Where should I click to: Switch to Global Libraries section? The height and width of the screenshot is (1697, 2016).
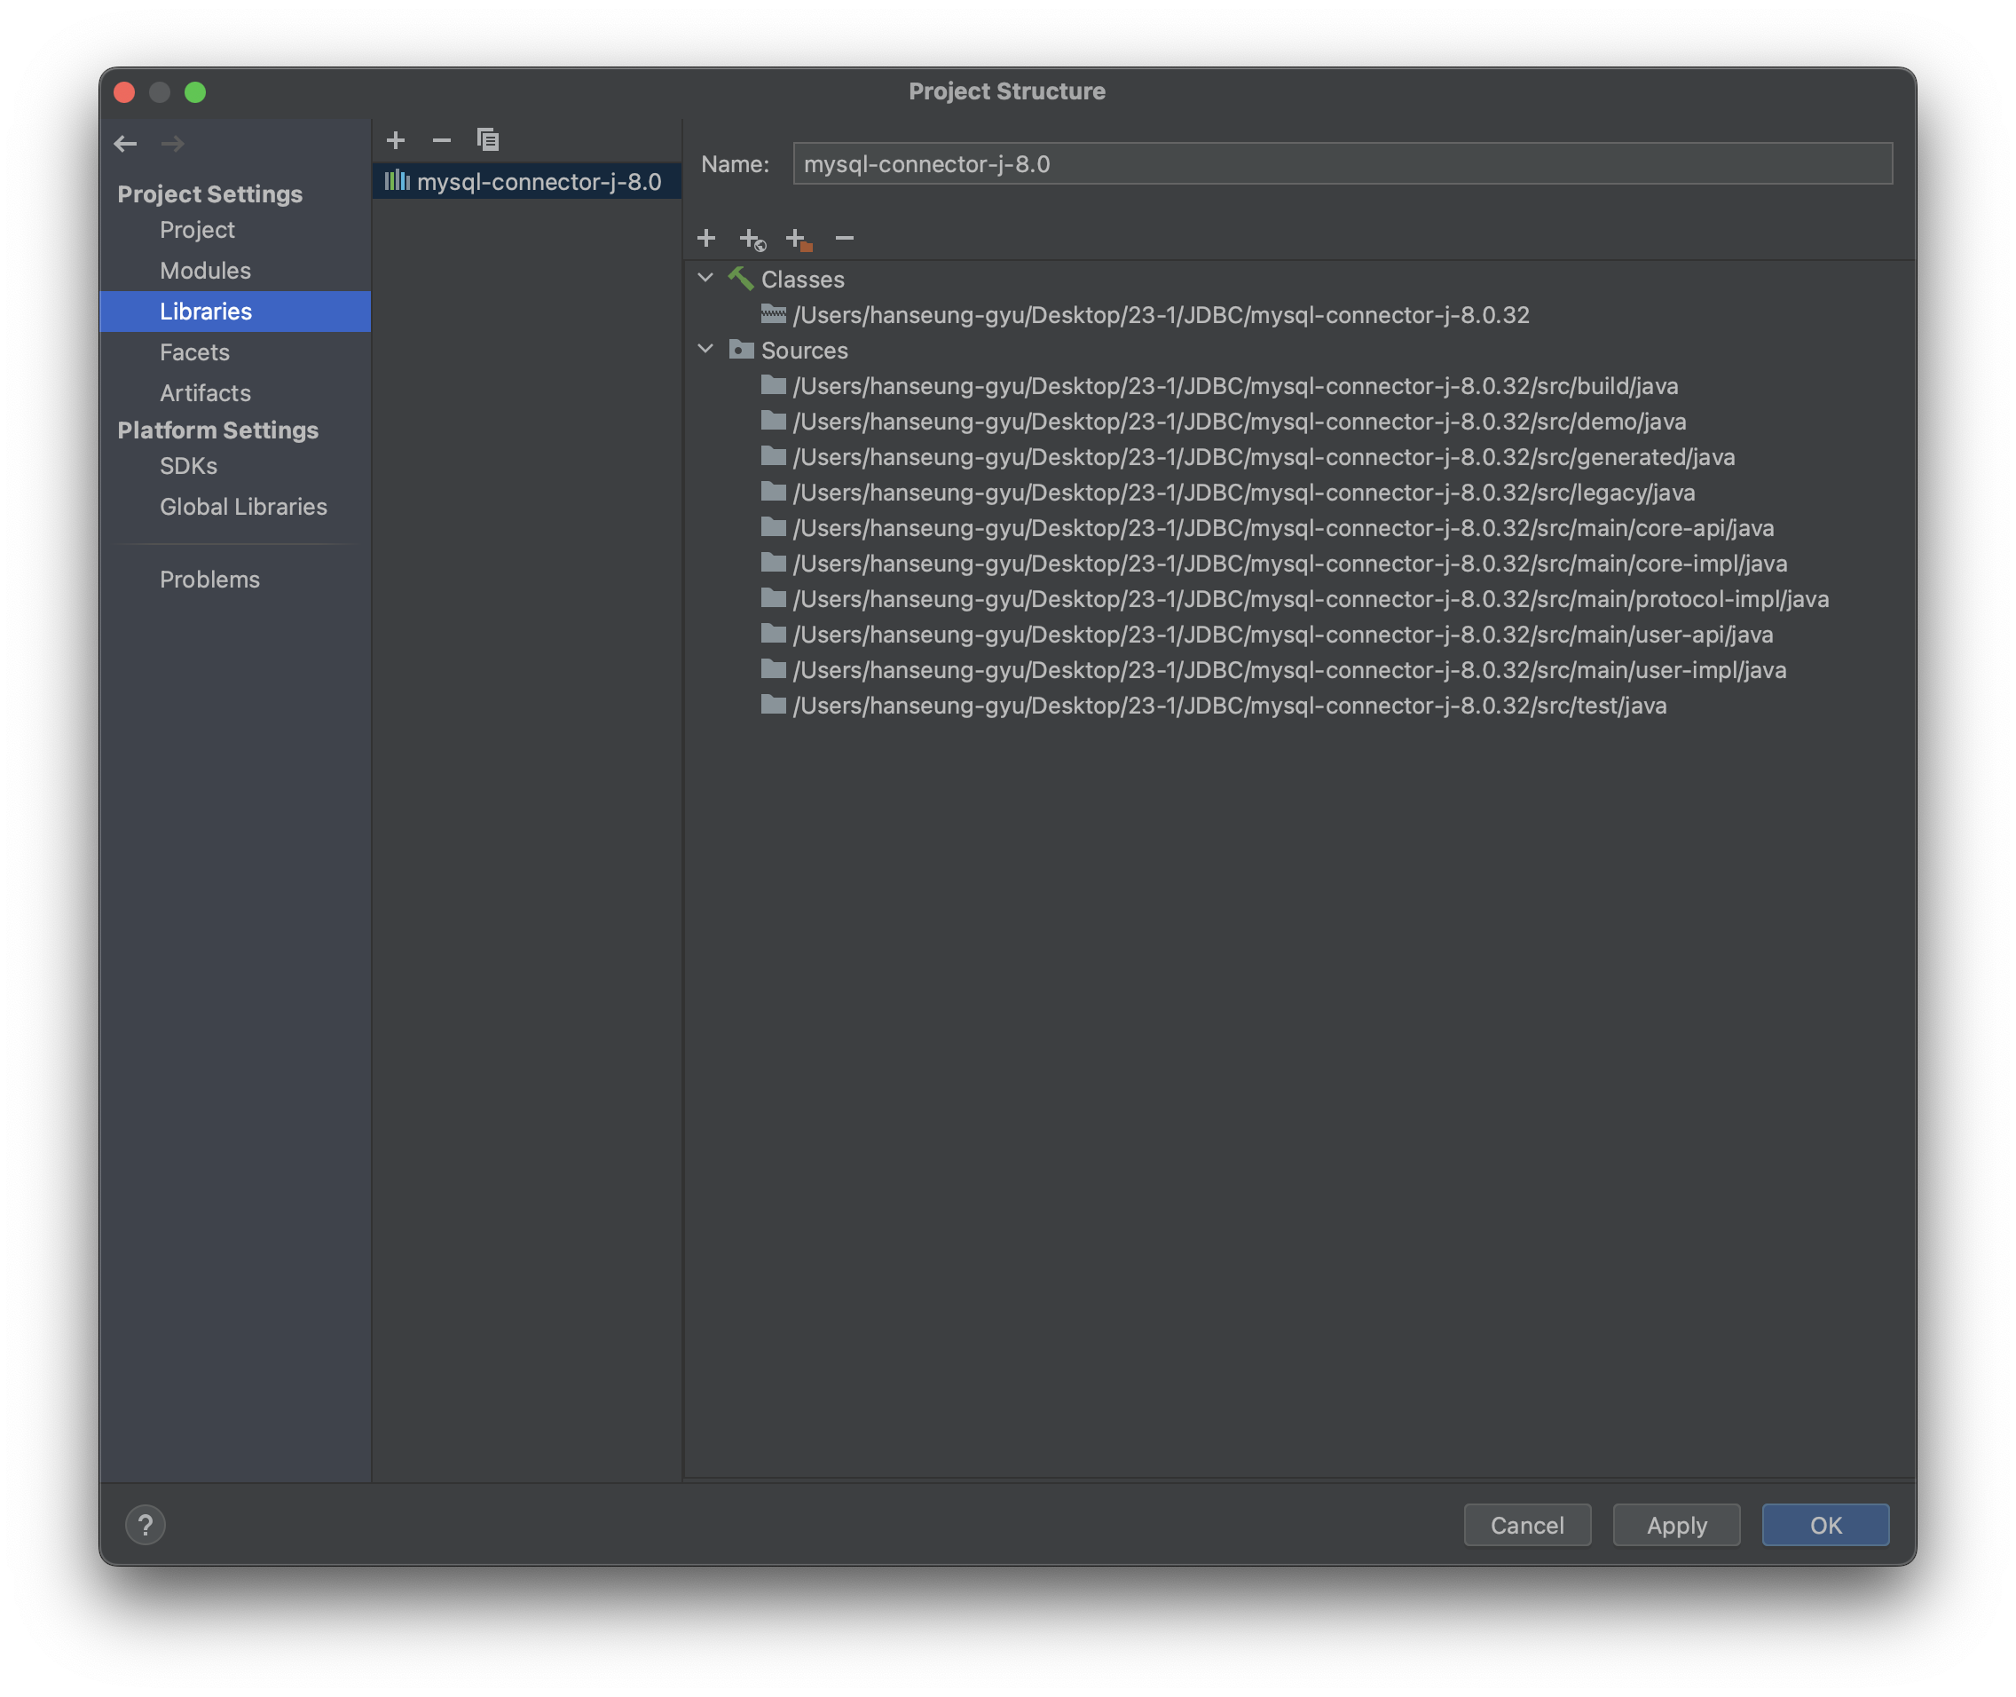(243, 507)
